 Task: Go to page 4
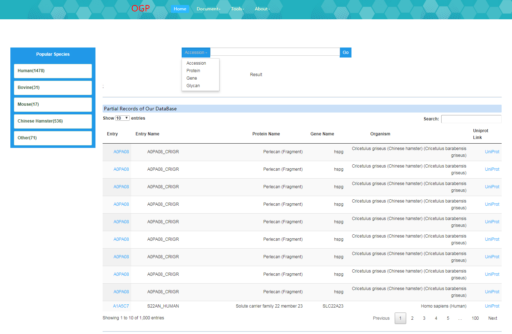pos(436,318)
